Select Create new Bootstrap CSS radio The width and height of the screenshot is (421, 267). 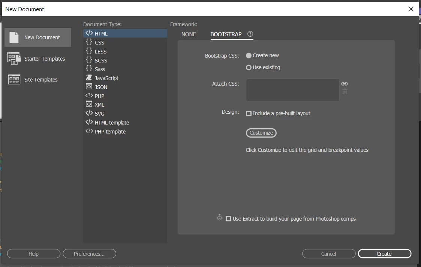249,55
